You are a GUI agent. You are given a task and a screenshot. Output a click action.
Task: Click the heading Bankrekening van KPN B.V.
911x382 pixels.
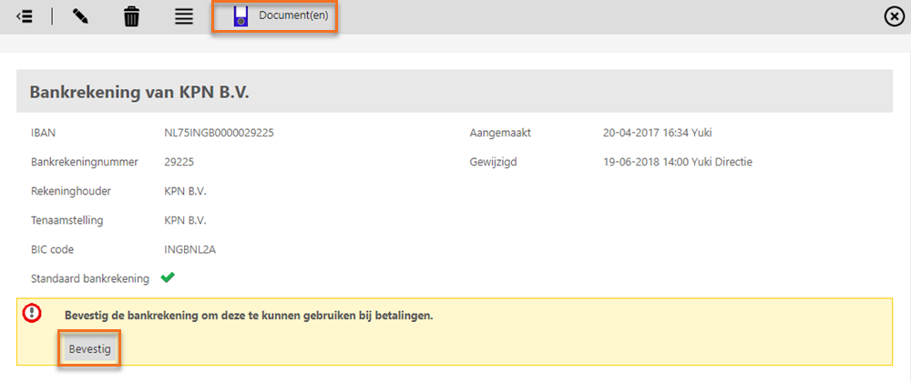139,92
